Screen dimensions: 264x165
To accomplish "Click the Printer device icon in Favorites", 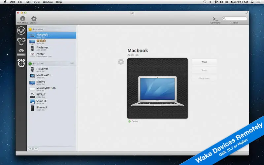I will (32, 55).
